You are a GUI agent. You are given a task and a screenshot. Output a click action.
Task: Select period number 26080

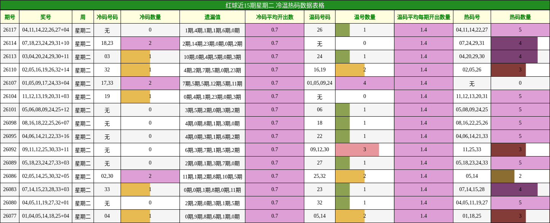coord(10,203)
